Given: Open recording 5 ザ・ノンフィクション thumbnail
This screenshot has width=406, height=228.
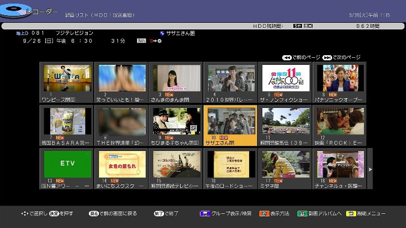Looking at the screenshot, I should [285, 78].
